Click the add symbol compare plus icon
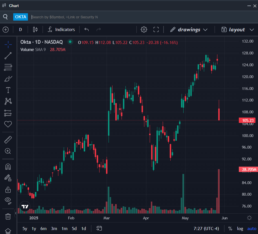 coord(6,30)
